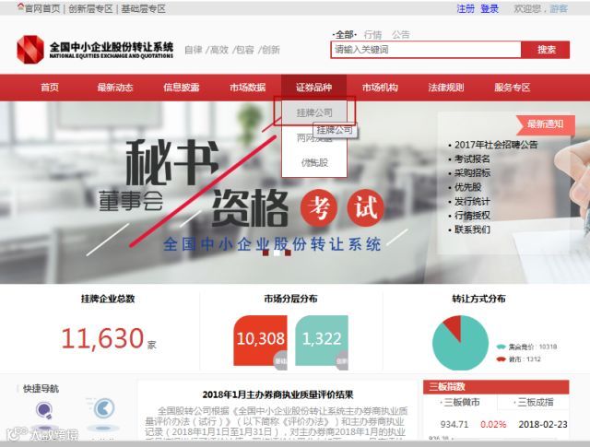Open the purple magnifier quick-nav icon
Viewport: 590px width, 447px height.
point(44,410)
